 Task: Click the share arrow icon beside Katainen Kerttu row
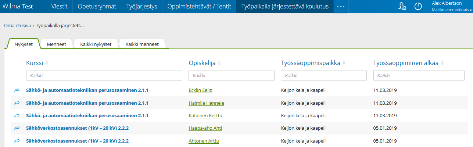pos(17,115)
